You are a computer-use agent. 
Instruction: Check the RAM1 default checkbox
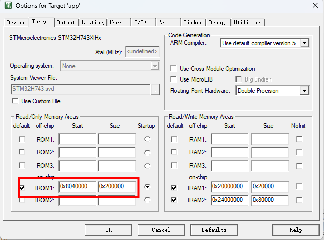coord(174,139)
